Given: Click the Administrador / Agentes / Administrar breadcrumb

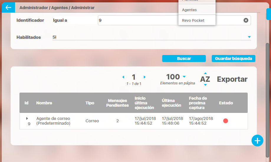Looking at the screenshot, I should click(x=57, y=8).
